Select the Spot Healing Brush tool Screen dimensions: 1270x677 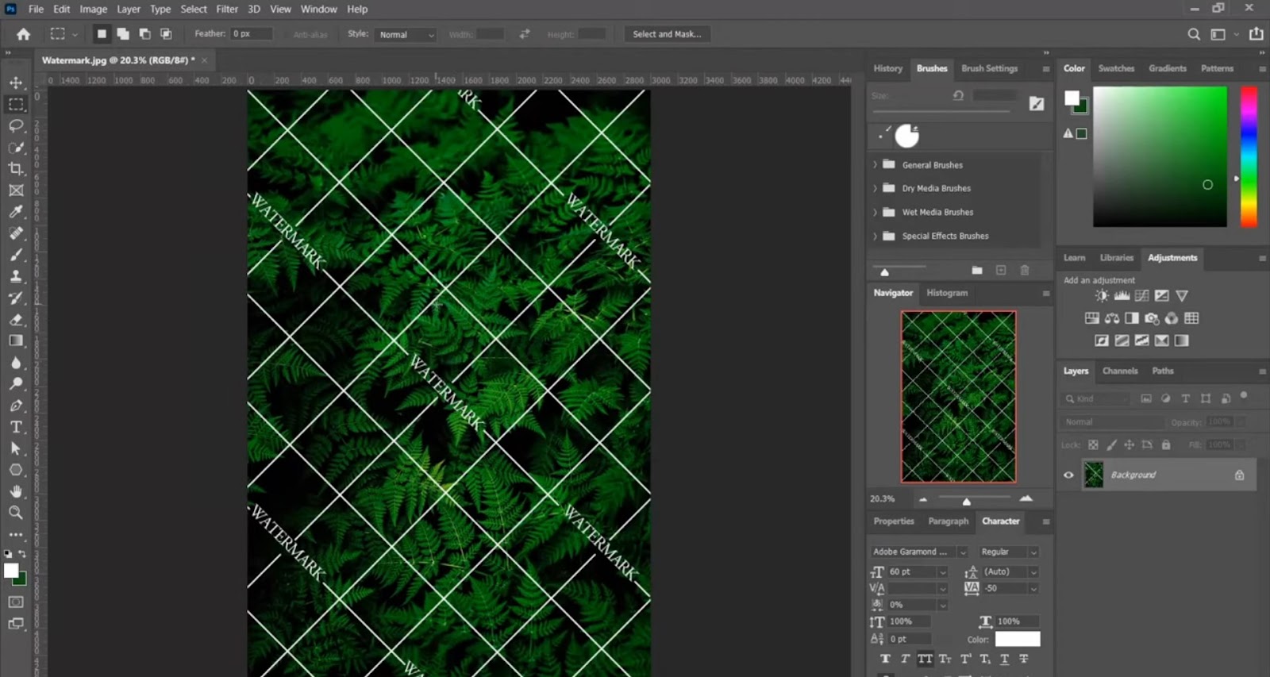(x=16, y=233)
